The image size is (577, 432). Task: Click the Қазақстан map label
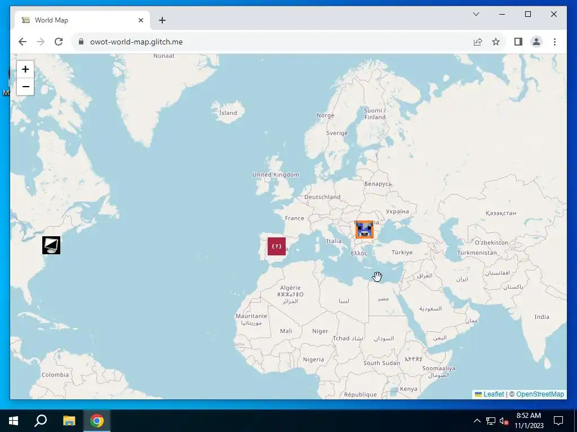pyautogui.click(x=501, y=213)
